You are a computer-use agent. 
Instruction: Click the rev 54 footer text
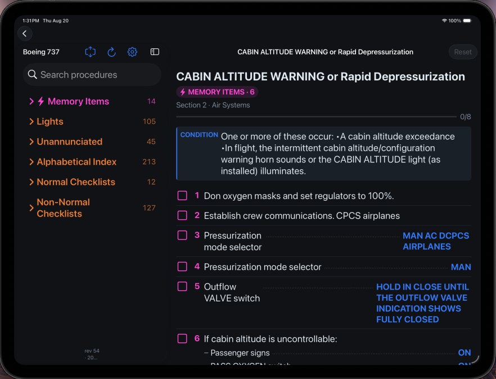92,351
